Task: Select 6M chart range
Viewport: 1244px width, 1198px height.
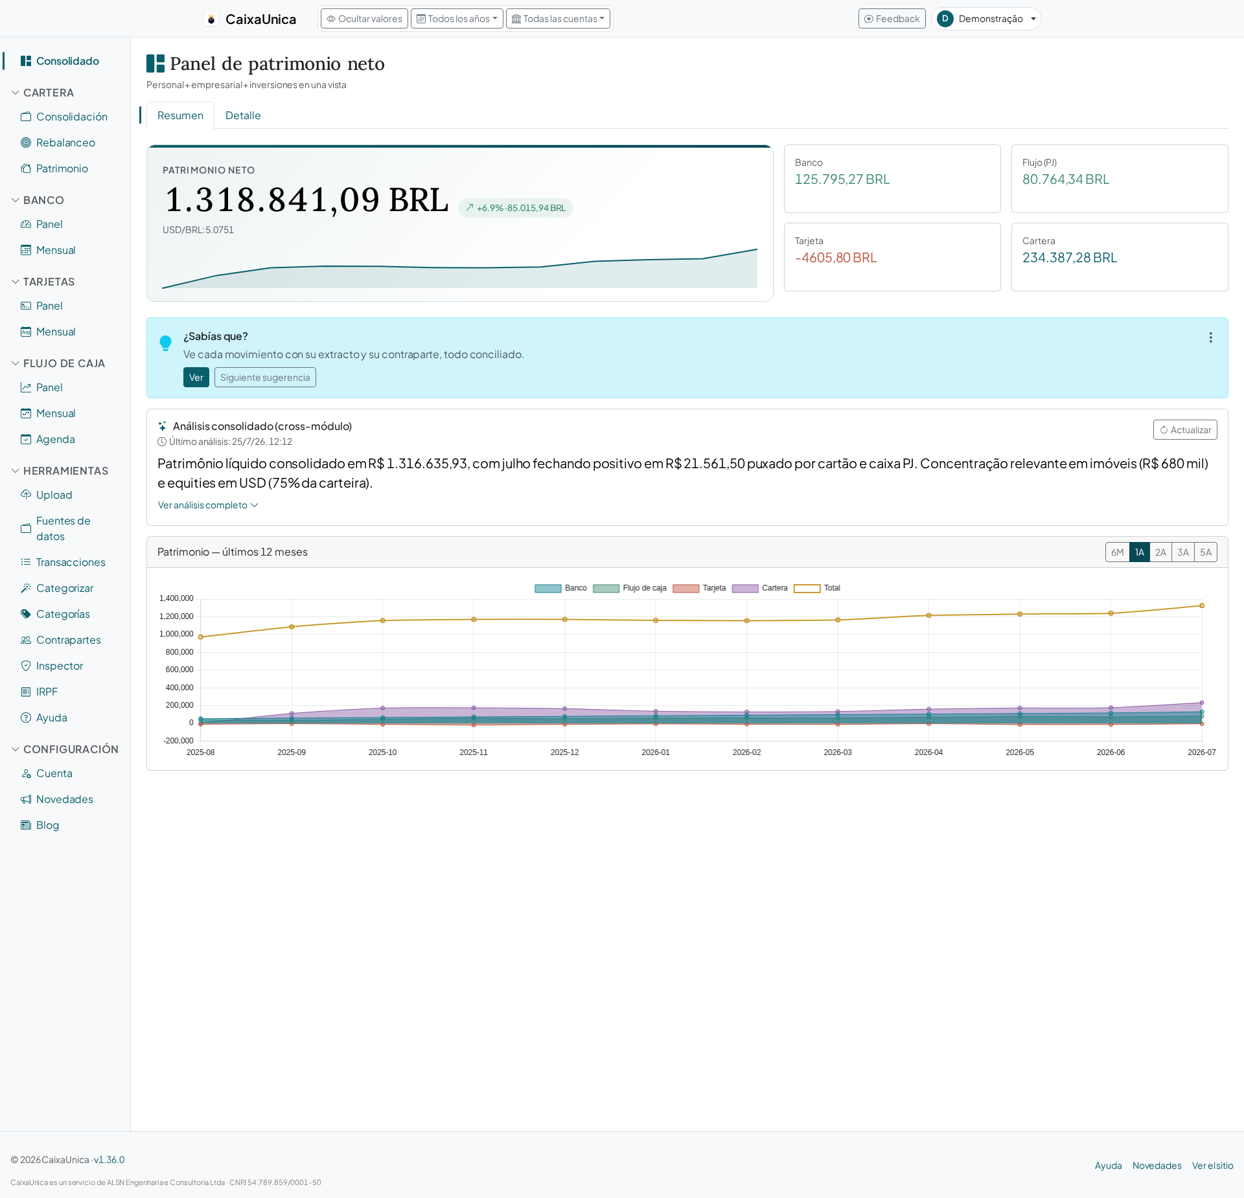Action: coord(1117,552)
